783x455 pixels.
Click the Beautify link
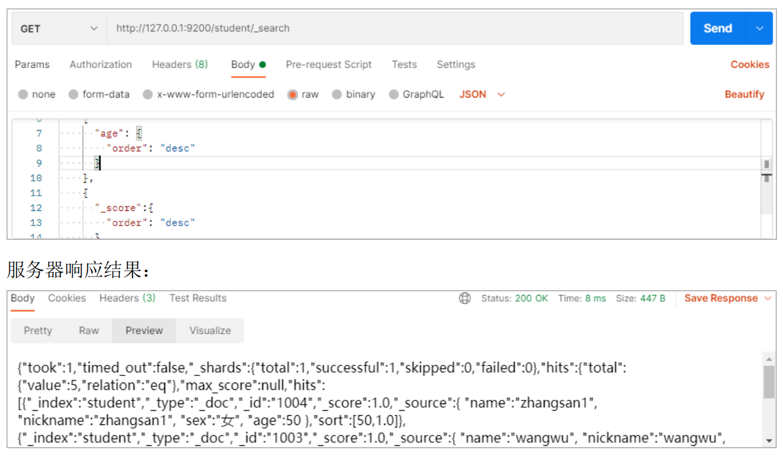click(744, 94)
